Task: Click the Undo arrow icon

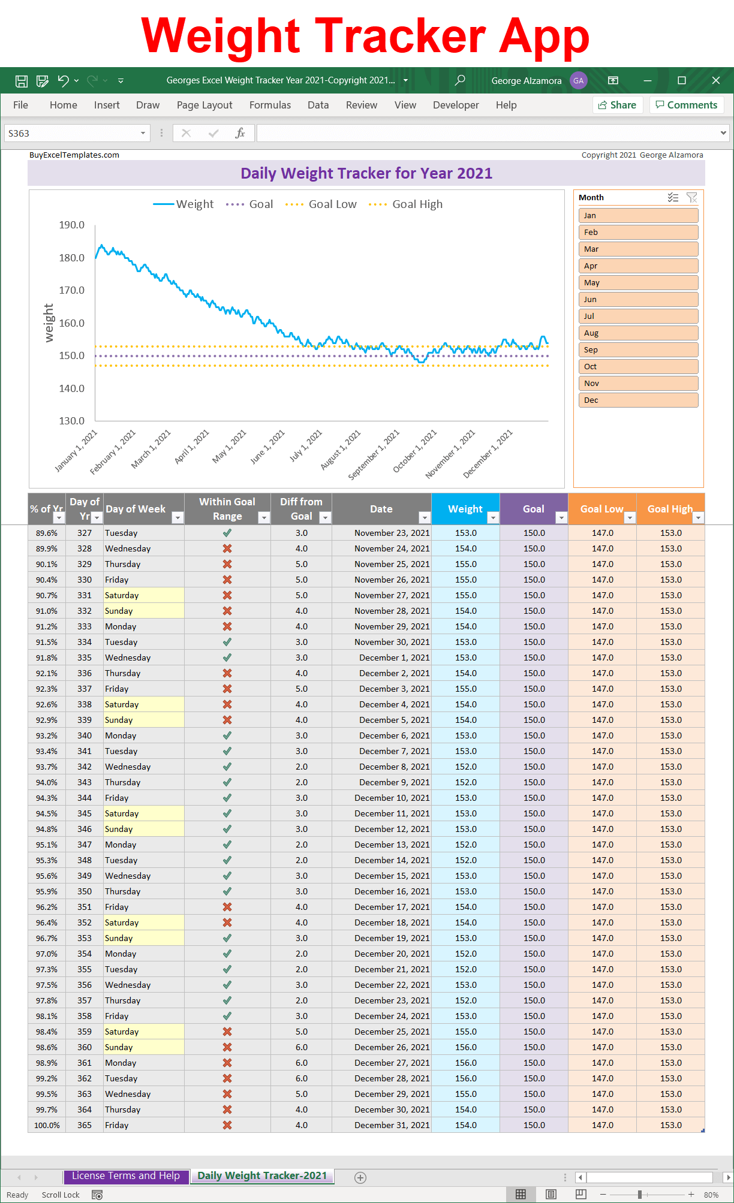Action: click(63, 80)
